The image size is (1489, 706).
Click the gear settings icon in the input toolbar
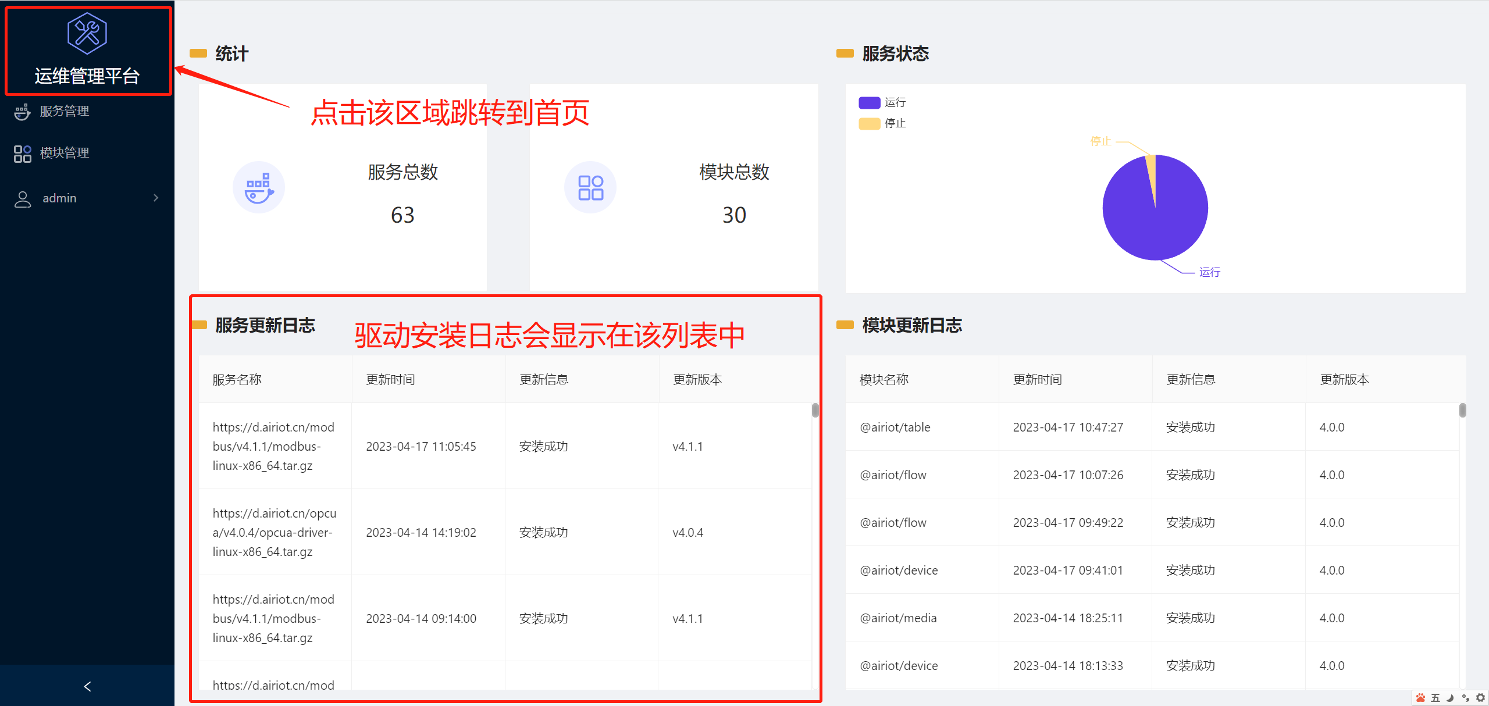tap(1481, 698)
